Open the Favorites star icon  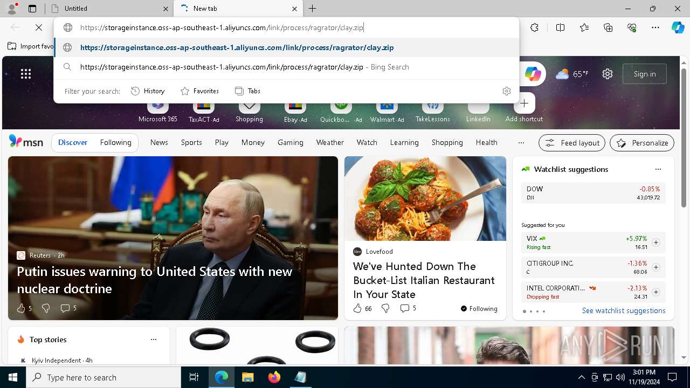pyautogui.click(x=584, y=27)
